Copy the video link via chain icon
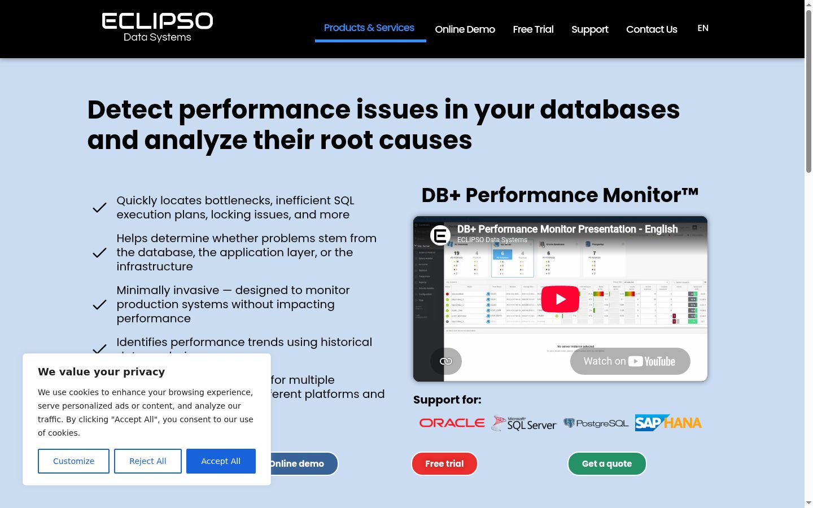 (446, 361)
